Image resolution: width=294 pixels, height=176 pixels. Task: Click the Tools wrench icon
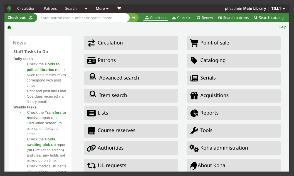tap(194, 130)
